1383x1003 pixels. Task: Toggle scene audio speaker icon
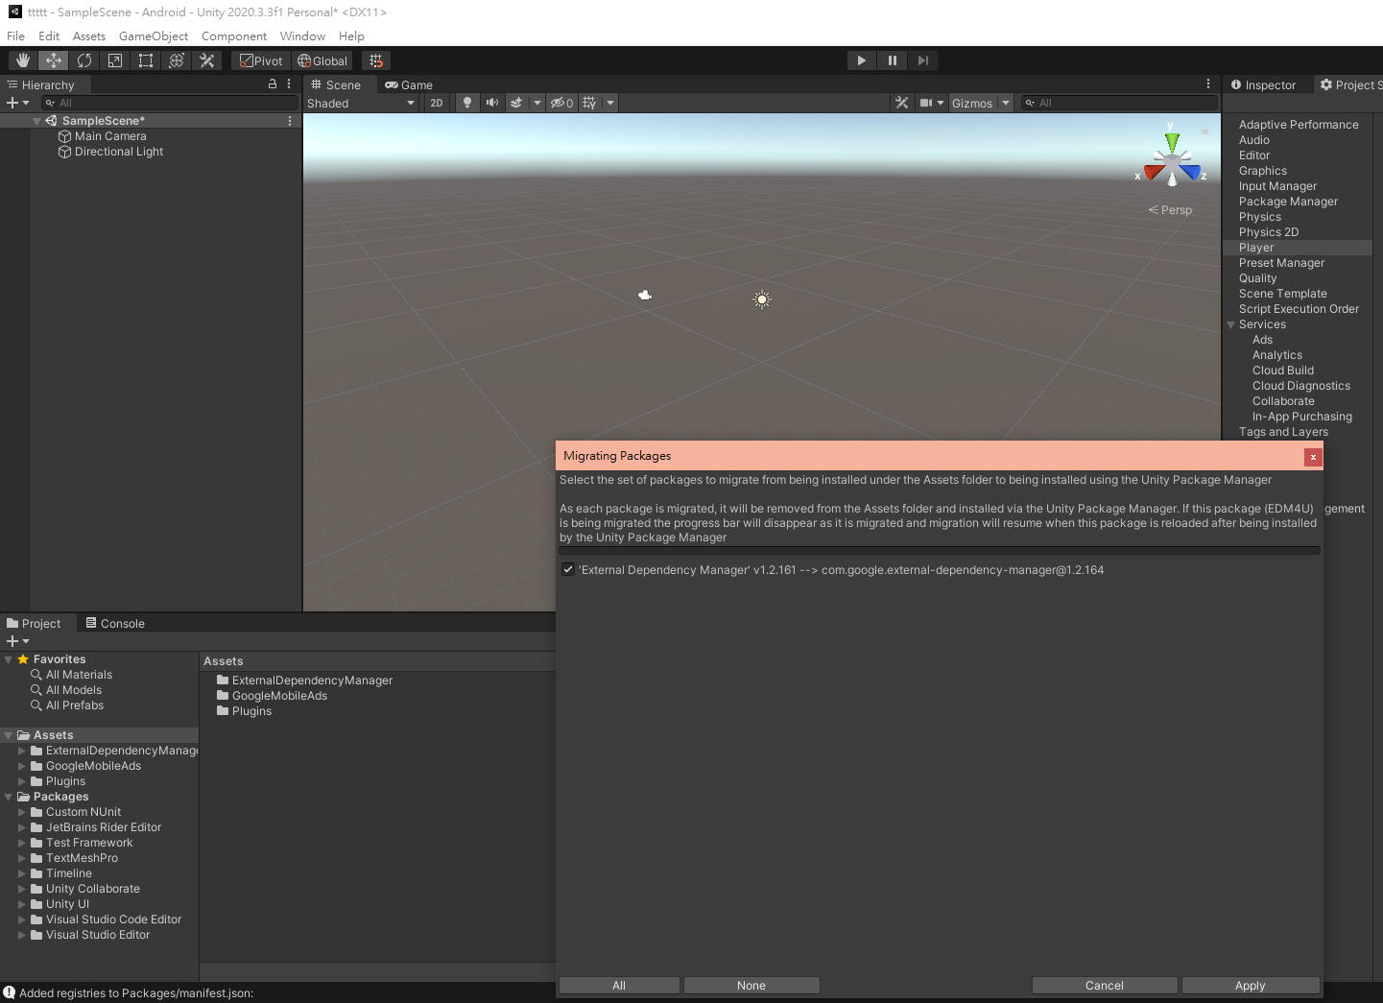pyautogui.click(x=492, y=103)
